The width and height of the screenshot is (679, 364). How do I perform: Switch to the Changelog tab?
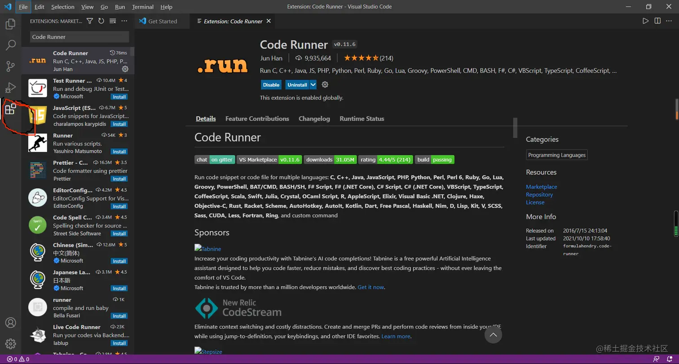314,119
